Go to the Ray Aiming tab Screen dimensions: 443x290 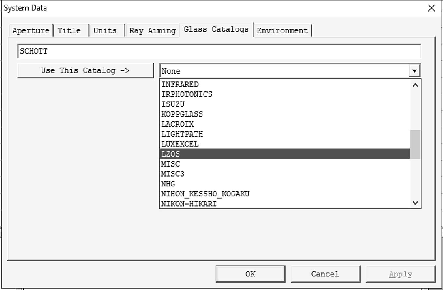click(x=152, y=30)
